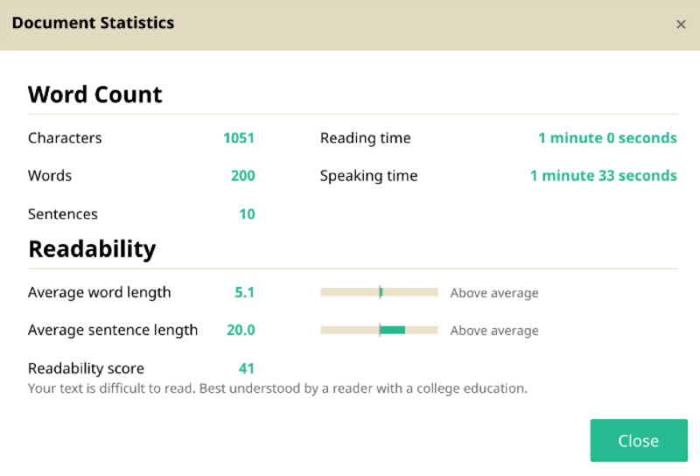The image size is (700, 476).
Task: Click the average sentence length bar
Action: 379,330
